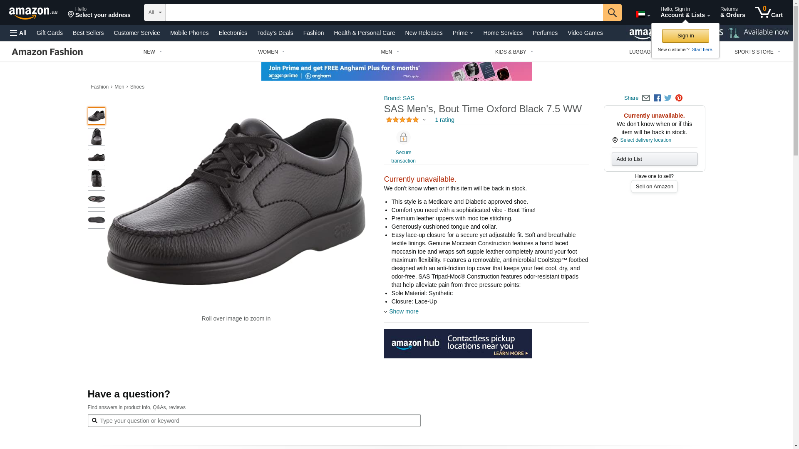This screenshot has height=449, width=799.
Task: Share product via email icon
Action: 646,98
